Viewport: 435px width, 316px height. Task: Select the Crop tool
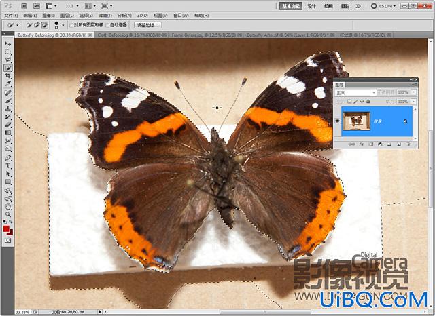7,75
